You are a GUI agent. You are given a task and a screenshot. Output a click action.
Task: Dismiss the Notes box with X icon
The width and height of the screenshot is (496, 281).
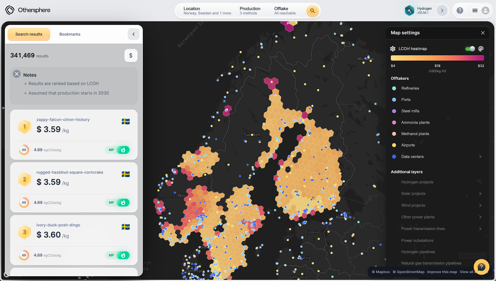pyautogui.click(x=17, y=74)
